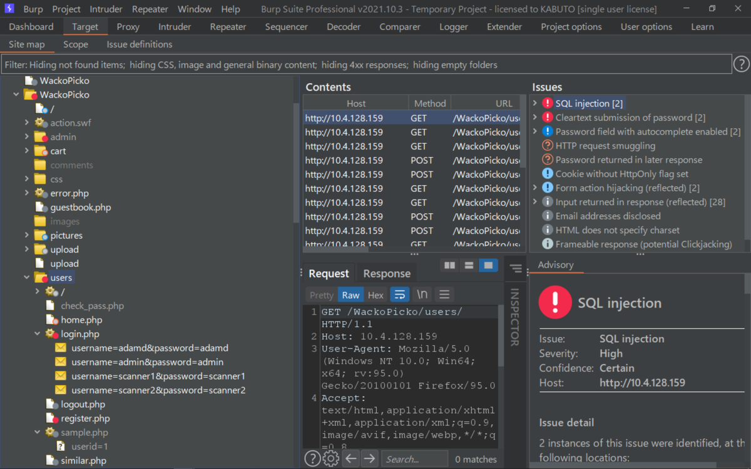Image resolution: width=751 pixels, height=469 pixels.
Task: Switch to the Proxy tab
Action: pos(128,27)
